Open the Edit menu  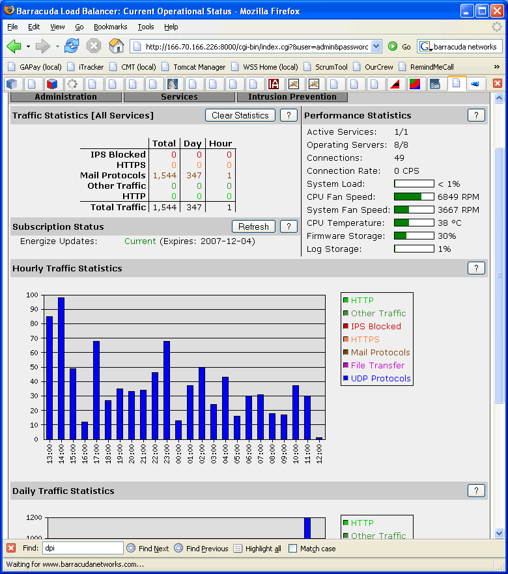pos(34,27)
